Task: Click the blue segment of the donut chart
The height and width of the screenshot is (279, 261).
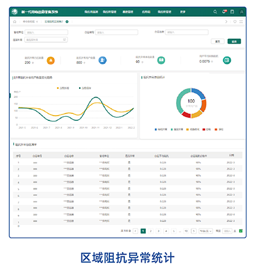Action: (199, 93)
